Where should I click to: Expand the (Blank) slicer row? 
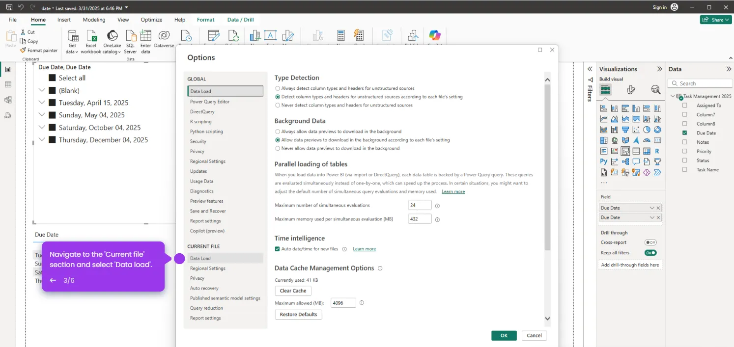[x=42, y=90]
